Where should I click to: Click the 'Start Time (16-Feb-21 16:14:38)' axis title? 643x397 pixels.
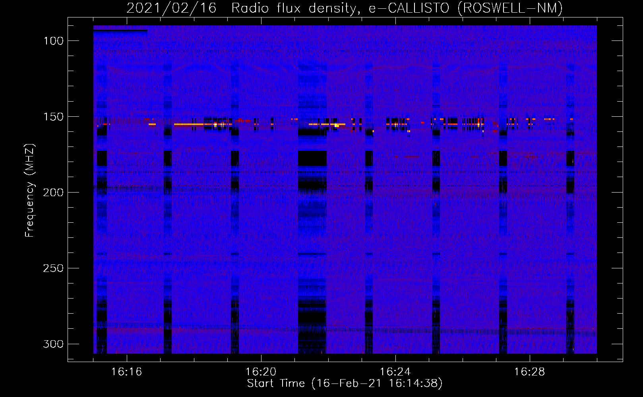[345, 384]
